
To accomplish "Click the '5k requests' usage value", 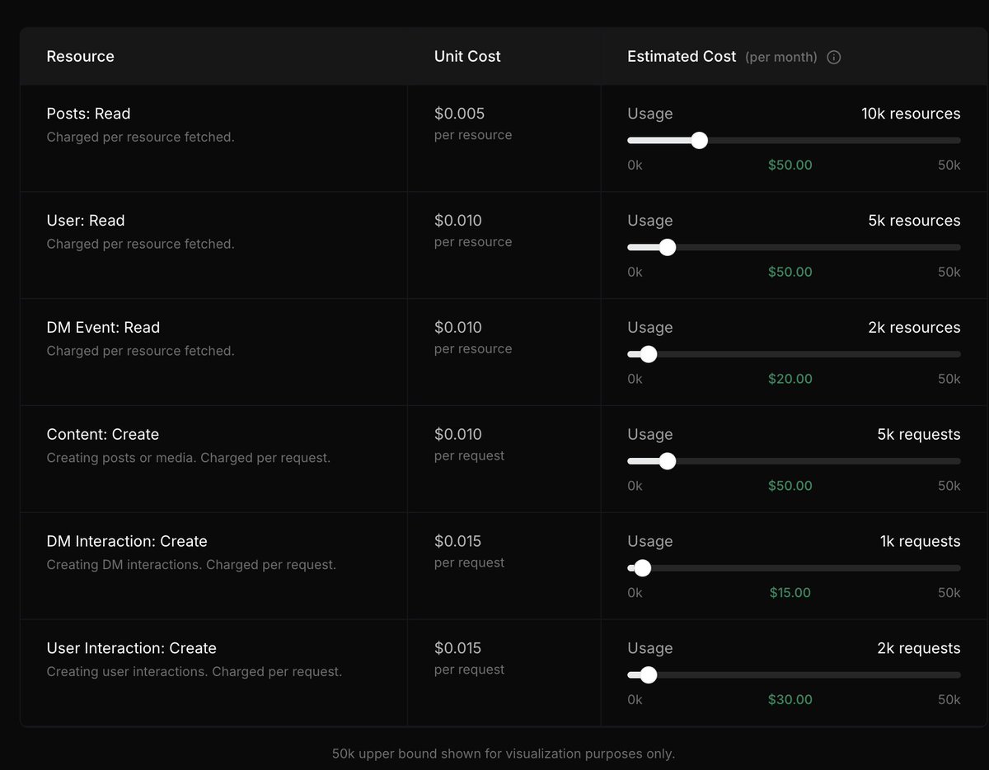I will tap(919, 435).
